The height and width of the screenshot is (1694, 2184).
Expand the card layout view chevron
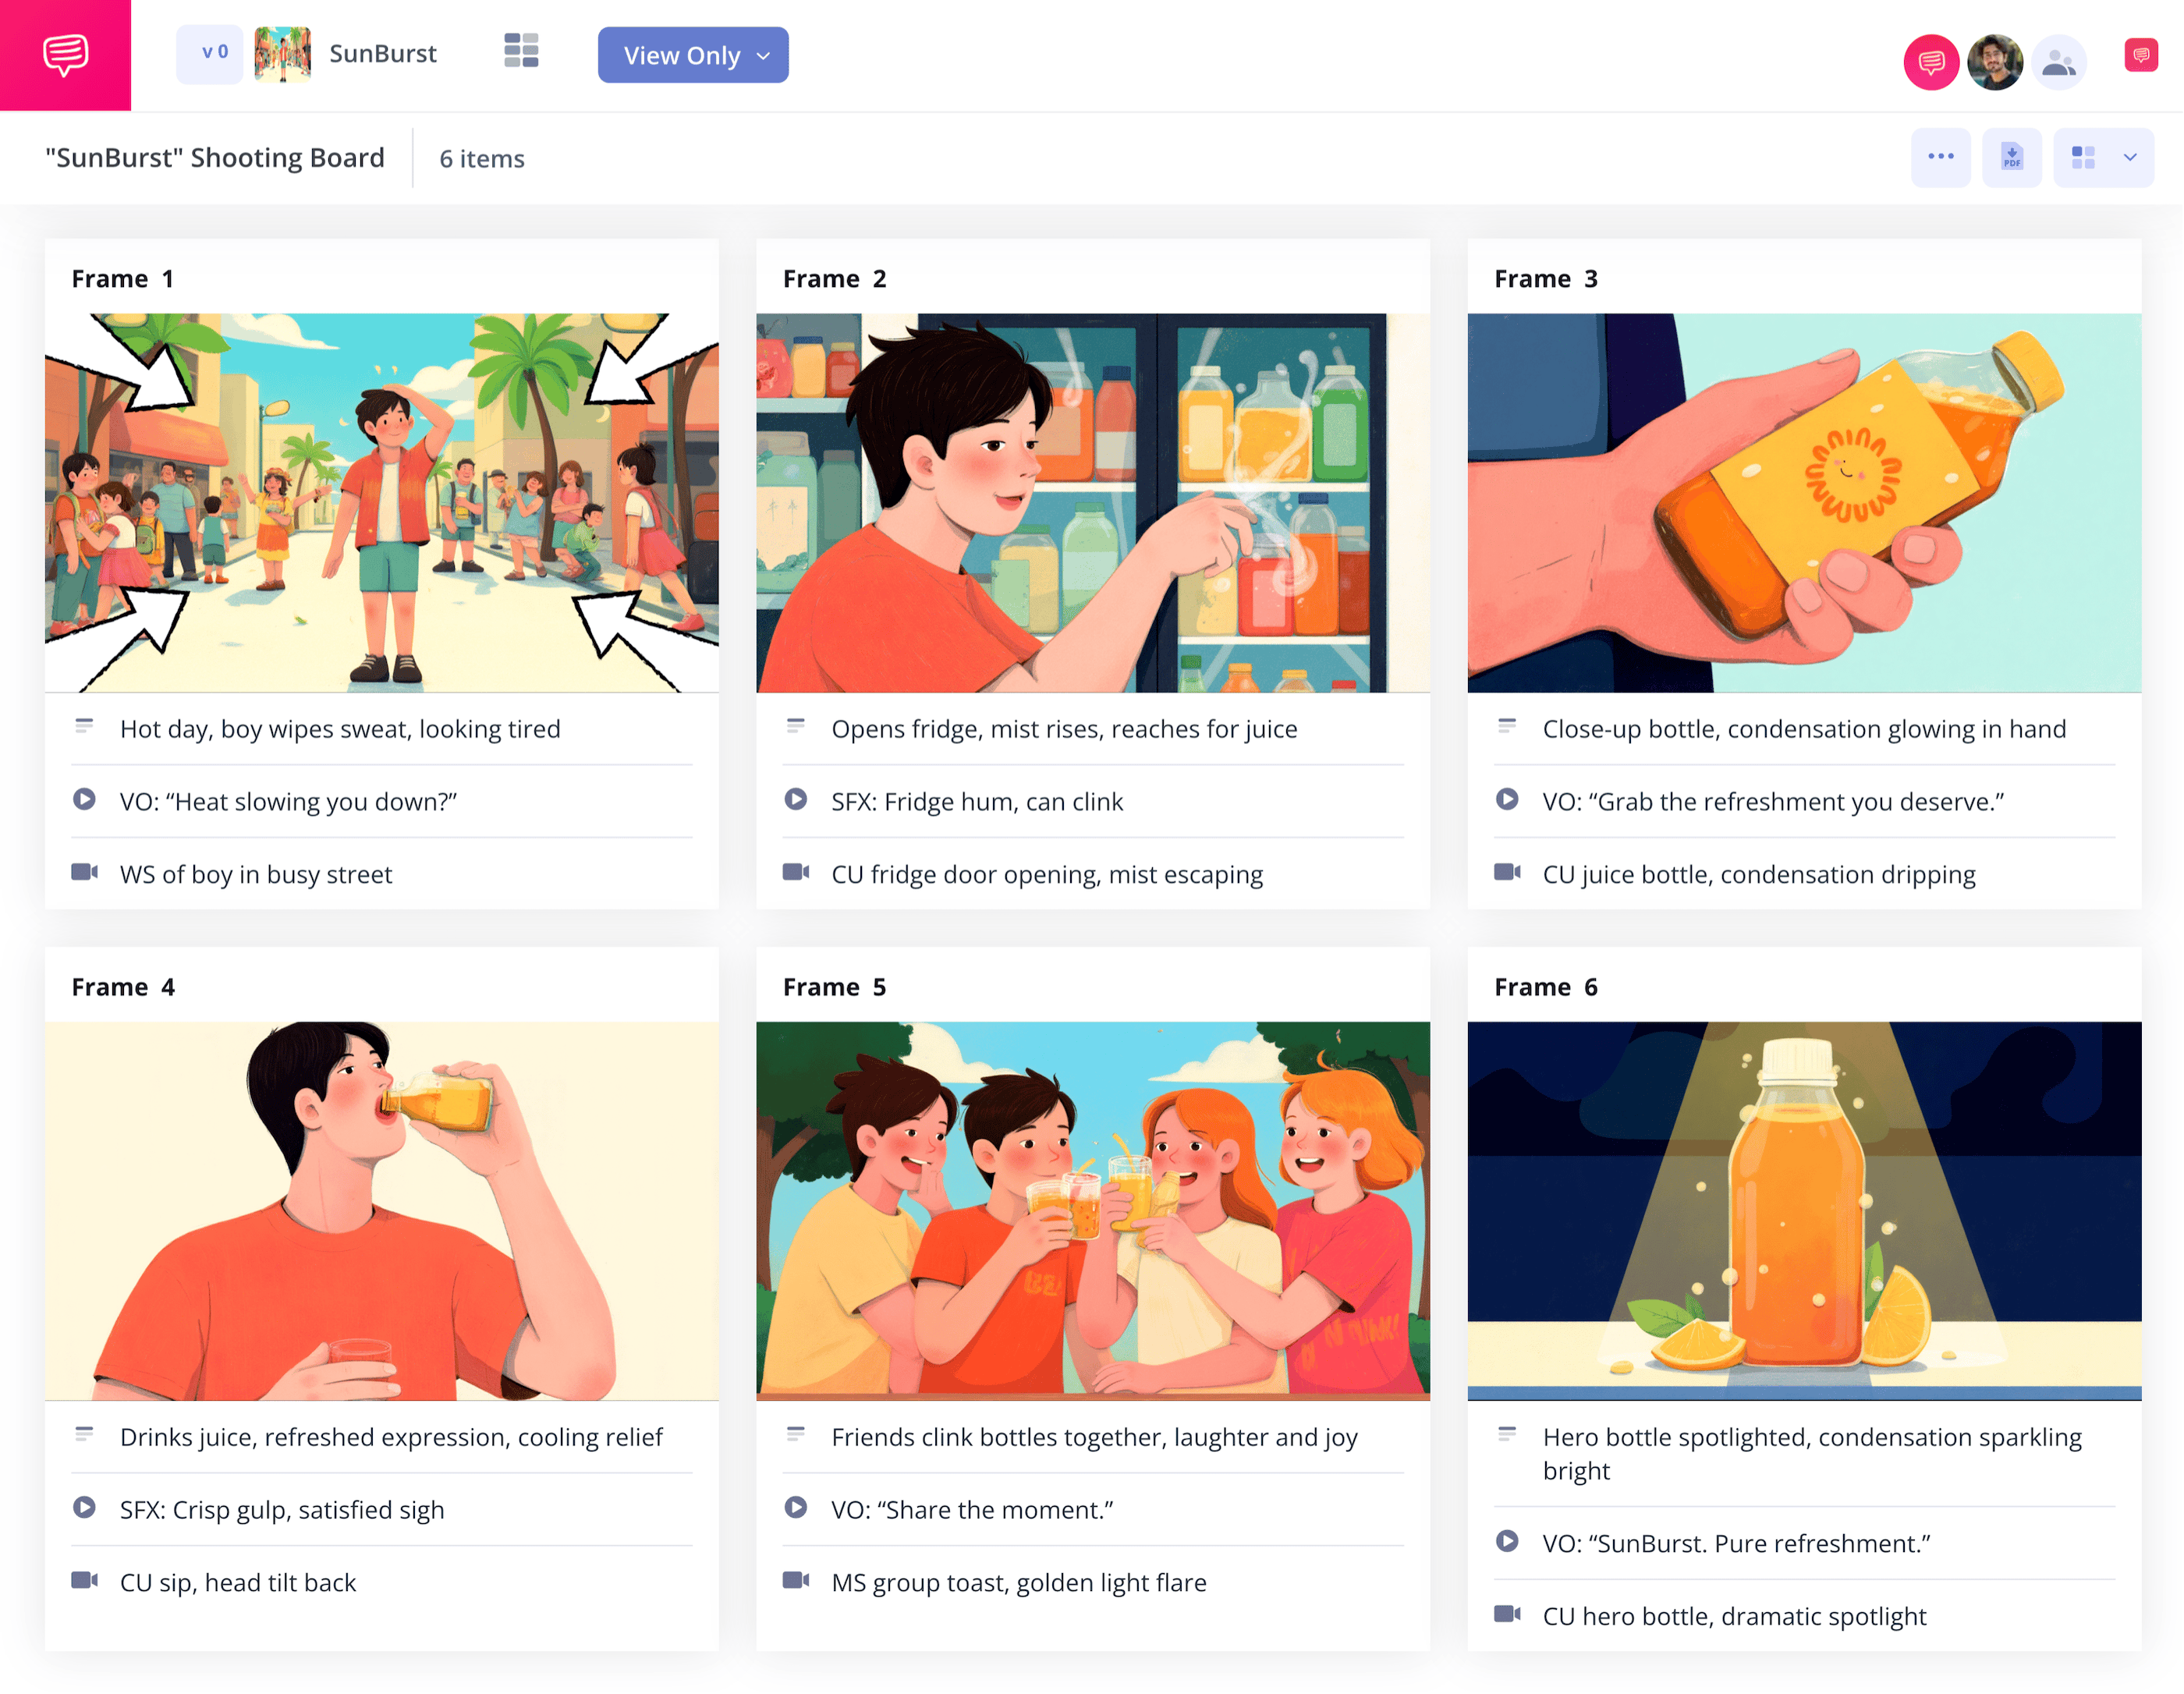(x=2130, y=157)
